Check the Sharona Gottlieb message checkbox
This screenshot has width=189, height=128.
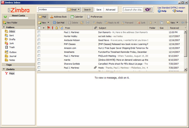[39, 64]
